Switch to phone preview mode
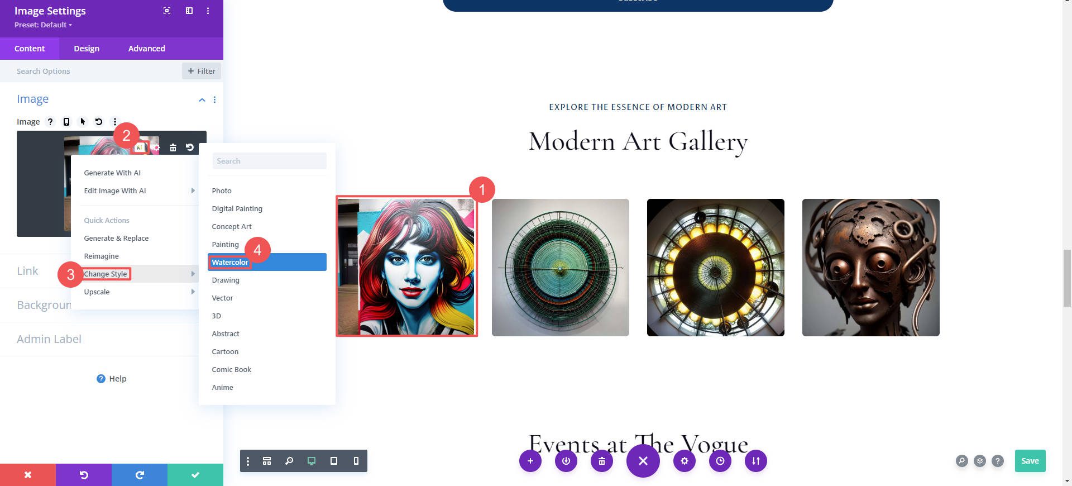This screenshot has width=1072, height=486. (356, 461)
